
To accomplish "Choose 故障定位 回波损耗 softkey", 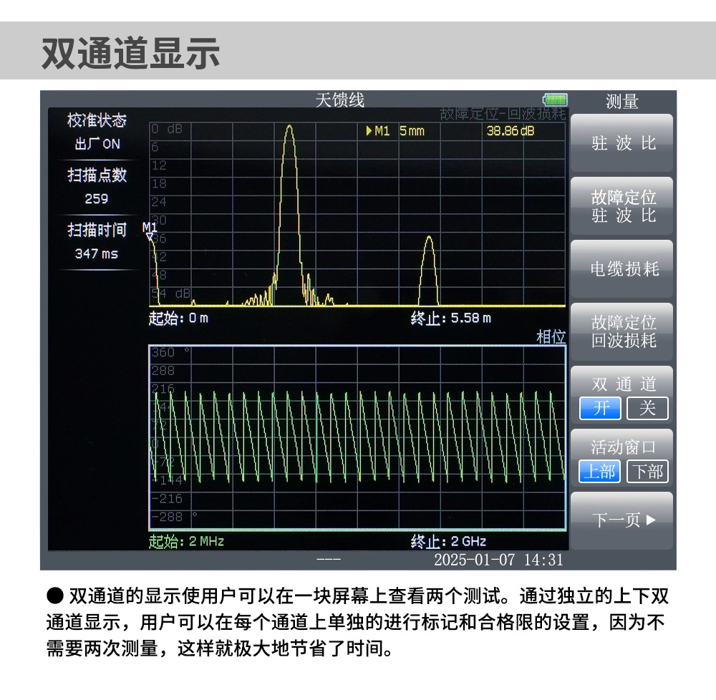I will pyautogui.click(x=621, y=331).
